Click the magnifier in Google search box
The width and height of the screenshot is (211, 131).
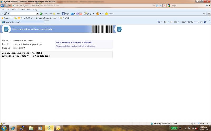[x=207, y=6]
